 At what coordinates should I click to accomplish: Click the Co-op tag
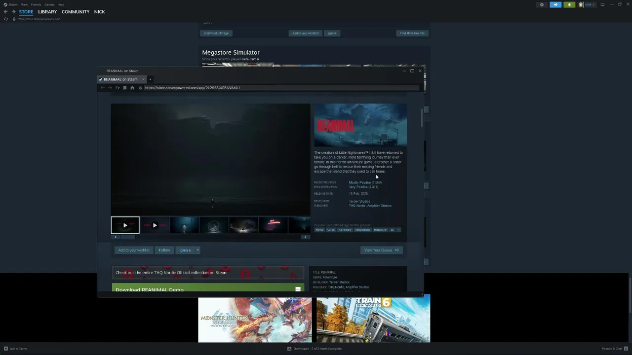point(331,230)
